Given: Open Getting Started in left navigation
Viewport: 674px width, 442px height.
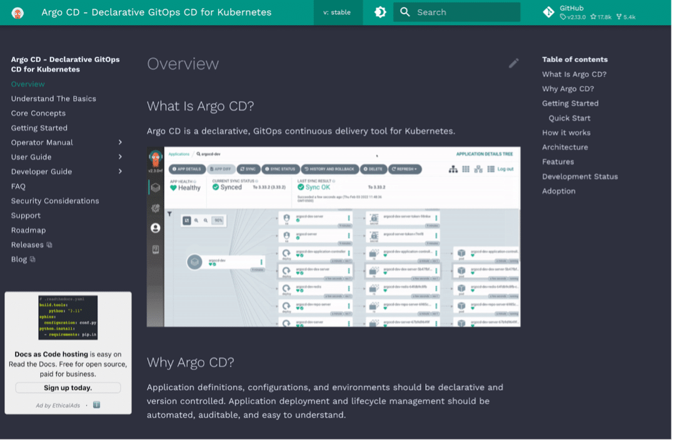Looking at the screenshot, I should coord(39,128).
